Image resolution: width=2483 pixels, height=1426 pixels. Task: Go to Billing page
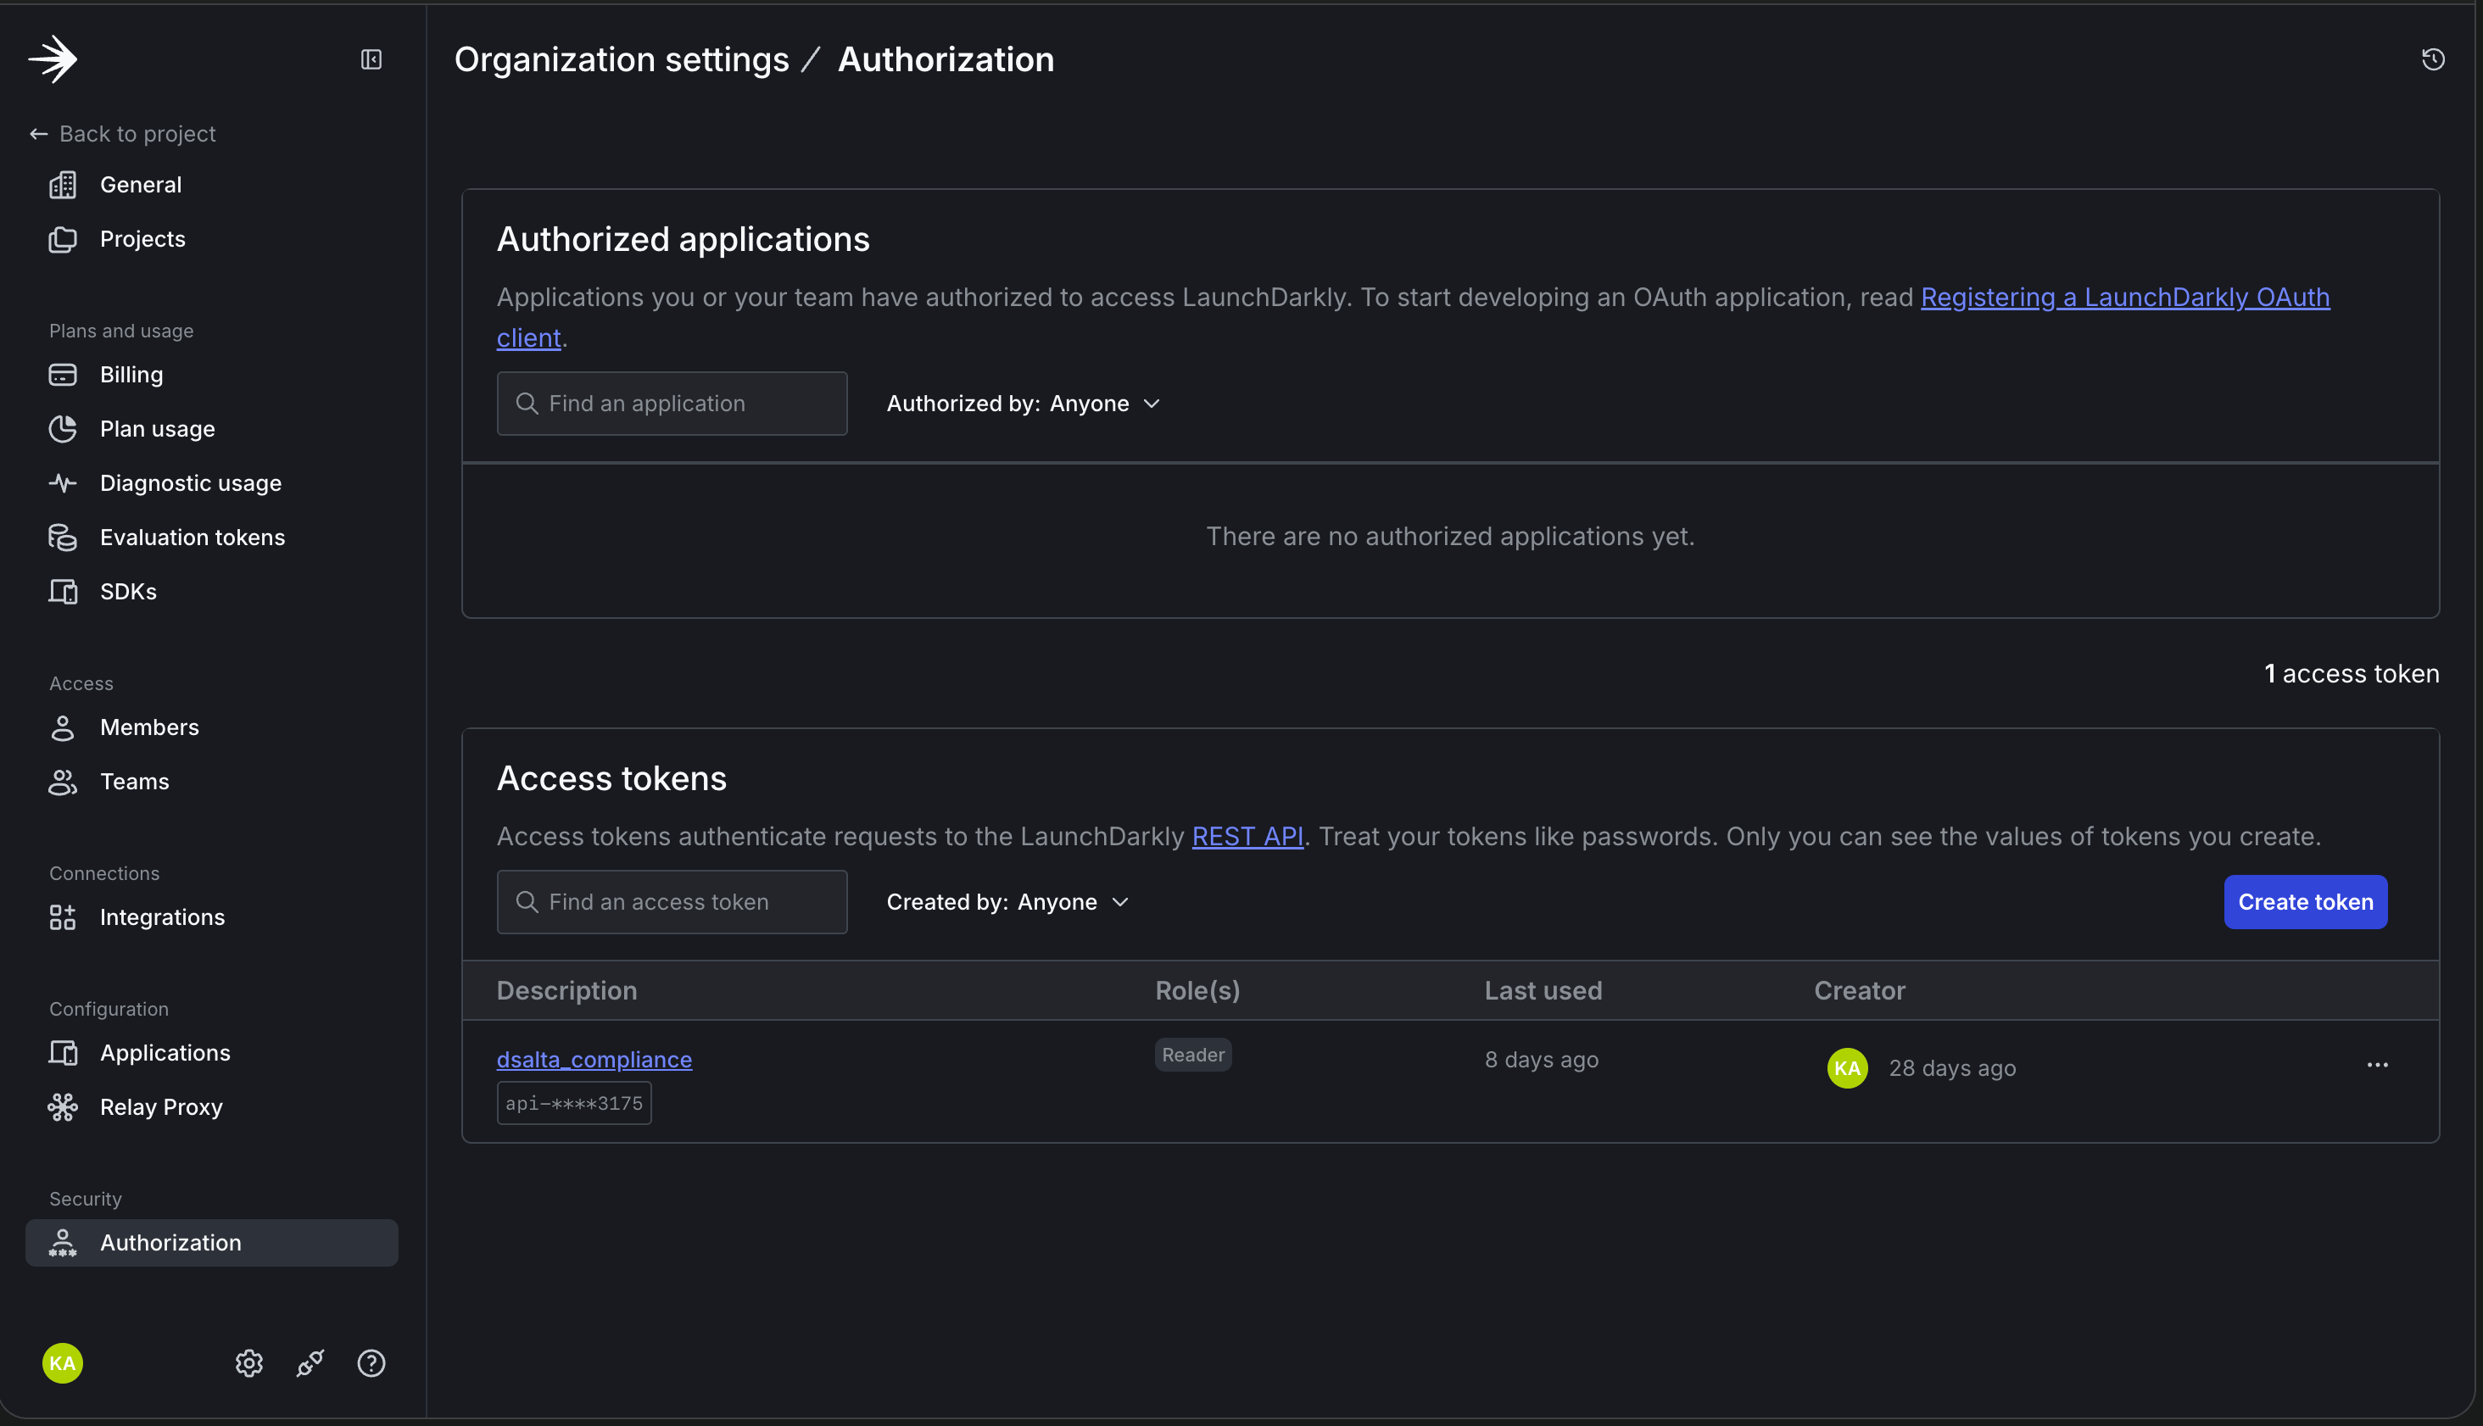[x=211, y=375]
